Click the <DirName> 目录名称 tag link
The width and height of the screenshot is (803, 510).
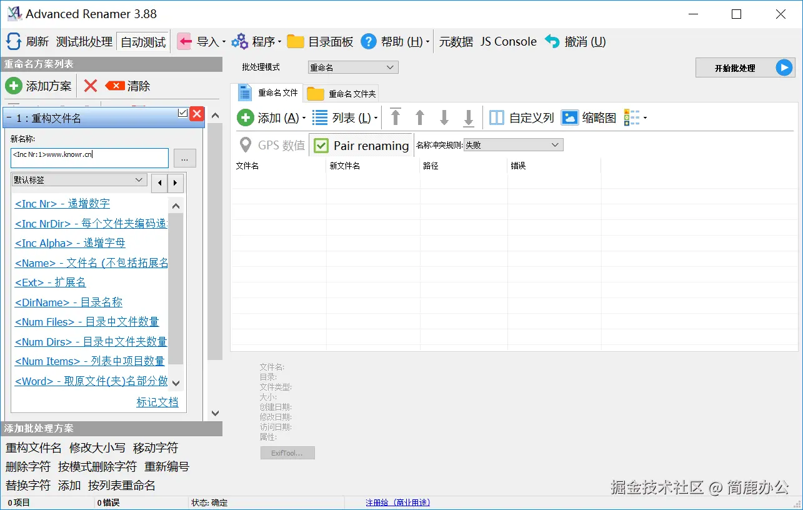coord(69,302)
